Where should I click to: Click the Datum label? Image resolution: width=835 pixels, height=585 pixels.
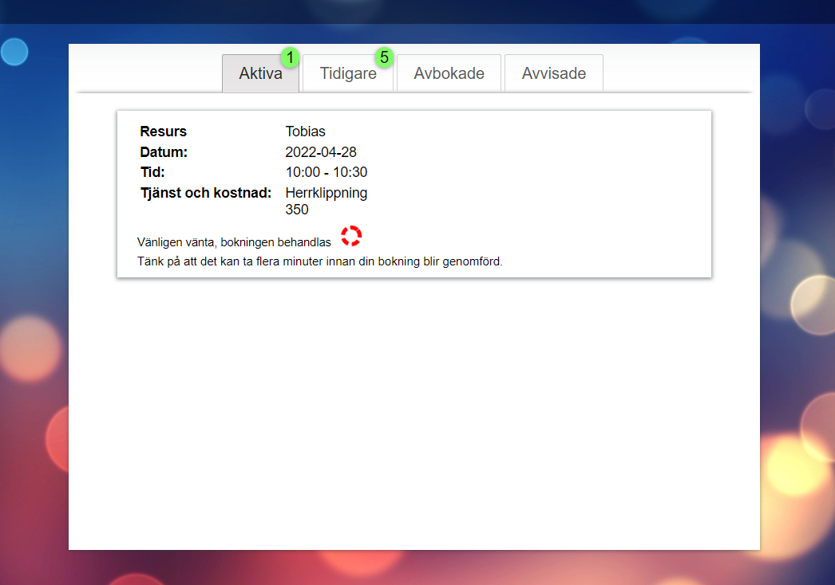(164, 152)
